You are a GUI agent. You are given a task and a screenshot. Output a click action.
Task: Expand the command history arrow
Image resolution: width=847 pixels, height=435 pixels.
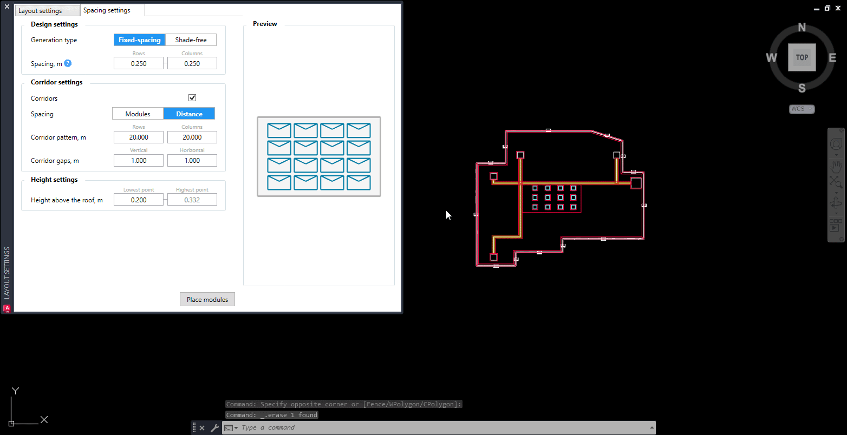pyautogui.click(x=651, y=428)
